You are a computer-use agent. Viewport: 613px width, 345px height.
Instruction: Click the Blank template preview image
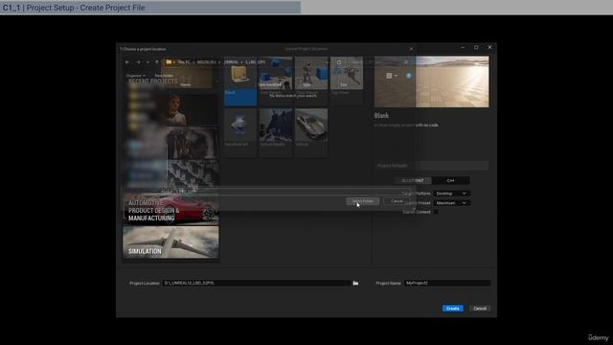[x=432, y=81]
